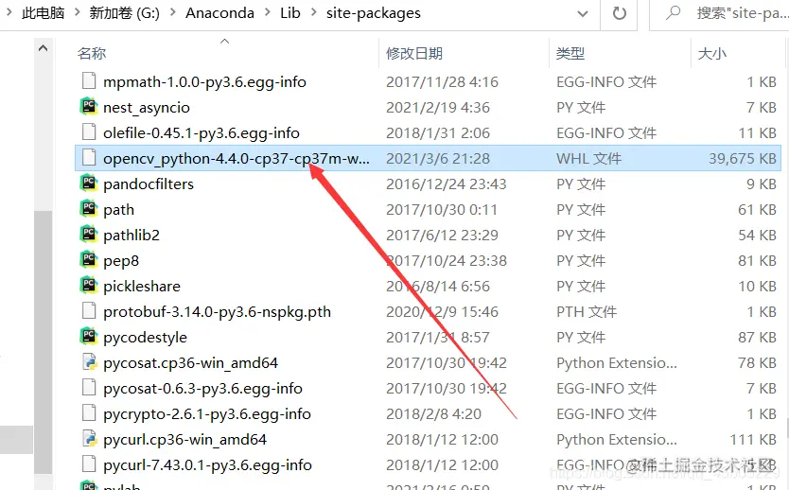Screen dimensions: 789x490
Task: Click the pandocfilters PyCharm file icon
Action: pyautogui.click(x=89, y=184)
